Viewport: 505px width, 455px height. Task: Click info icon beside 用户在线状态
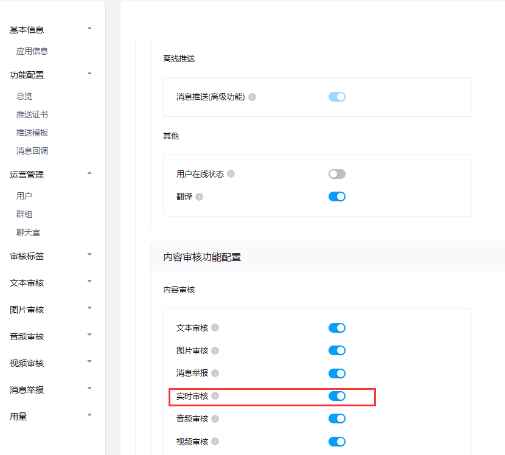click(231, 174)
